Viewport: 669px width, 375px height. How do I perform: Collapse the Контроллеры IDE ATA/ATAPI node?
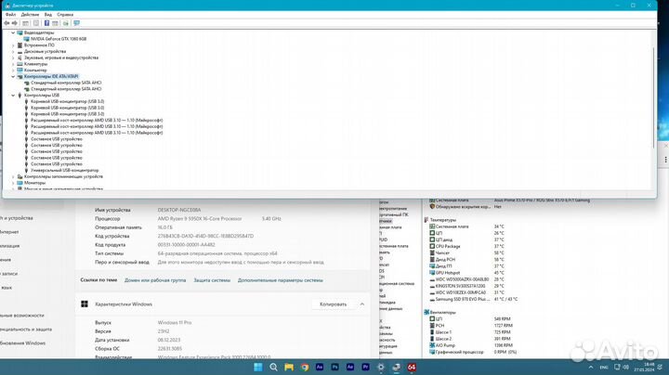point(13,77)
